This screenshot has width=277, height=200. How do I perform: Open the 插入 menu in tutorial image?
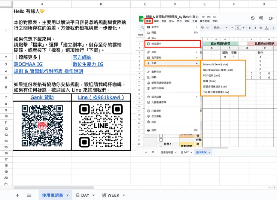[x=171, y=21]
